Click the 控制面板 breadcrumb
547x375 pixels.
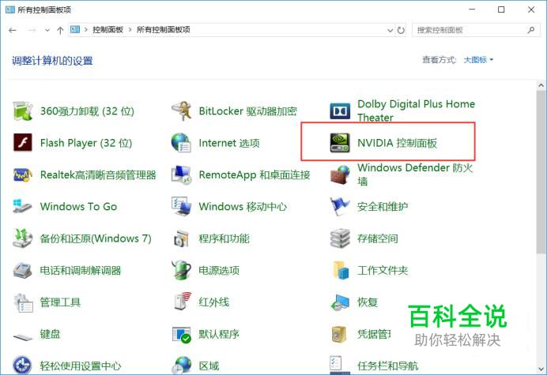(x=108, y=30)
